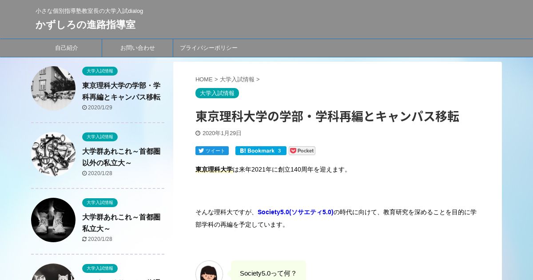Go to site title かずしろの進路指導室
The image size is (533, 280).
86,24
